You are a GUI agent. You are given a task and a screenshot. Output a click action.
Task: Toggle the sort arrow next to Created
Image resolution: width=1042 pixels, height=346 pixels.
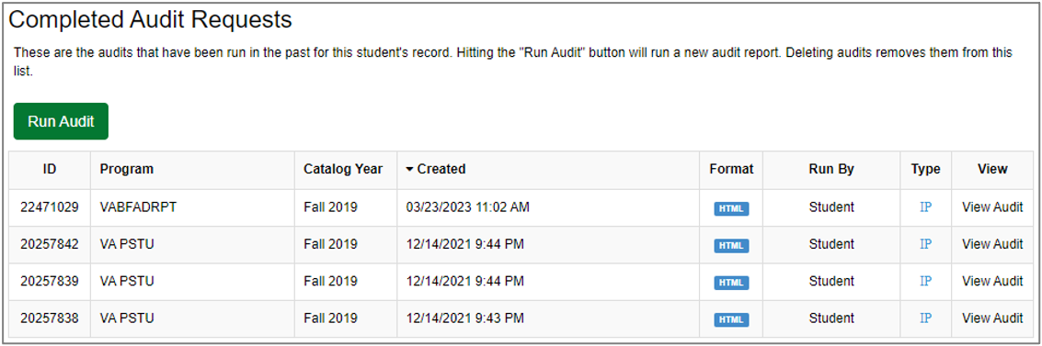pos(409,170)
